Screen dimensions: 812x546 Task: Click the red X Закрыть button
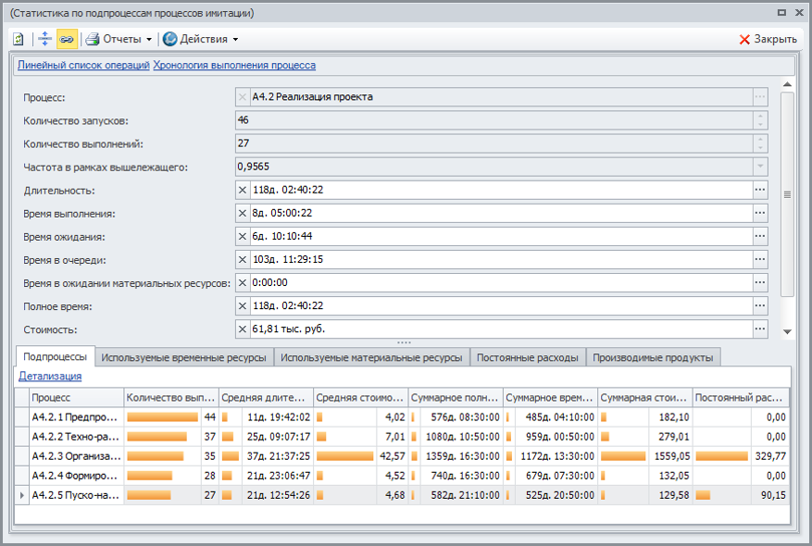[768, 39]
